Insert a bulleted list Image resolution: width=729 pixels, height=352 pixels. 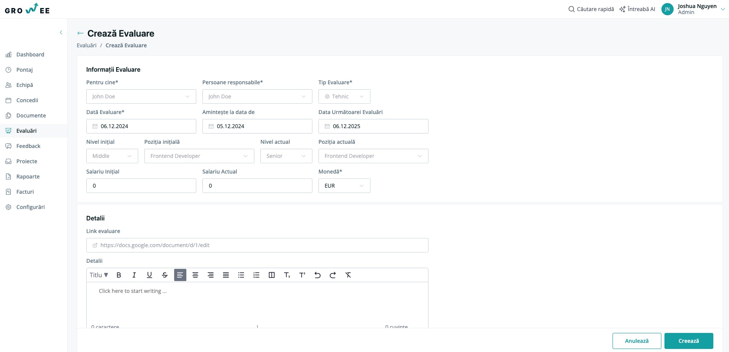(x=241, y=275)
